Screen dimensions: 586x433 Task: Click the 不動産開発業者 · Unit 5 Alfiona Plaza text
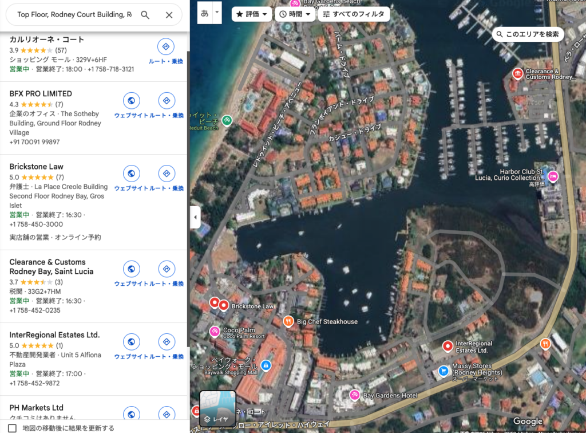tap(56, 360)
